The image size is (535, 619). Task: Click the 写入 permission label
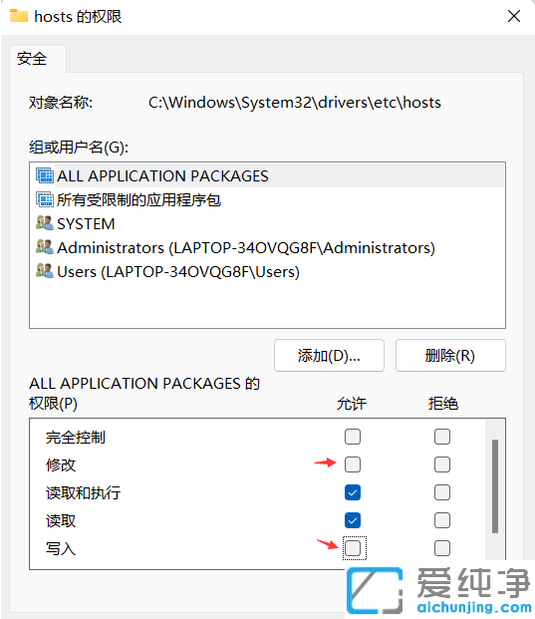[61, 549]
